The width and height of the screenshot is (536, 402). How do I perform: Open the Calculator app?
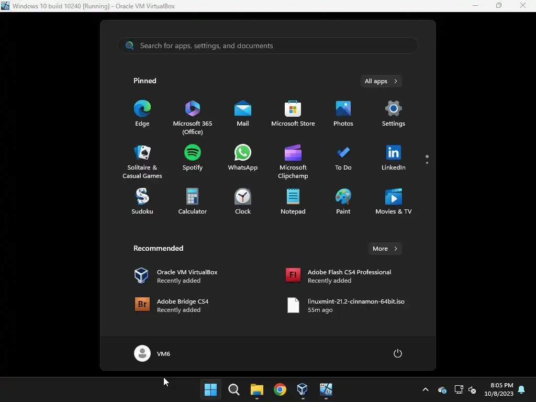pyautogui.click(x=193, y=202)
